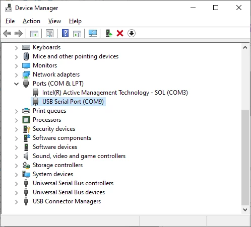Expand the Universal Serial Bus controllers node

click(16, 184)
